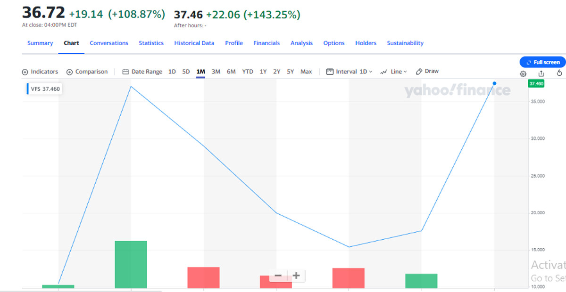Activate the Draw pencil tool

pyautogui.click(x=427, y=72)
